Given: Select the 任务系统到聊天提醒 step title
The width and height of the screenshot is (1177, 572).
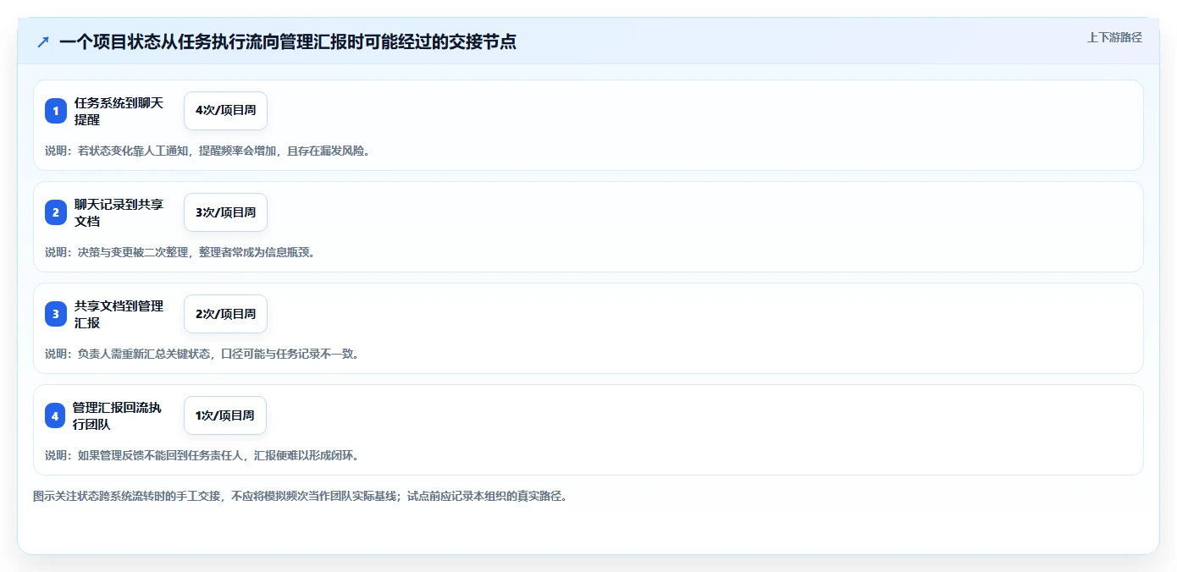Looking at the screenshot, I should click(119, 111).
